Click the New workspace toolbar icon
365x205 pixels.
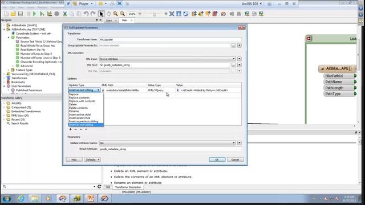[6, 14]
